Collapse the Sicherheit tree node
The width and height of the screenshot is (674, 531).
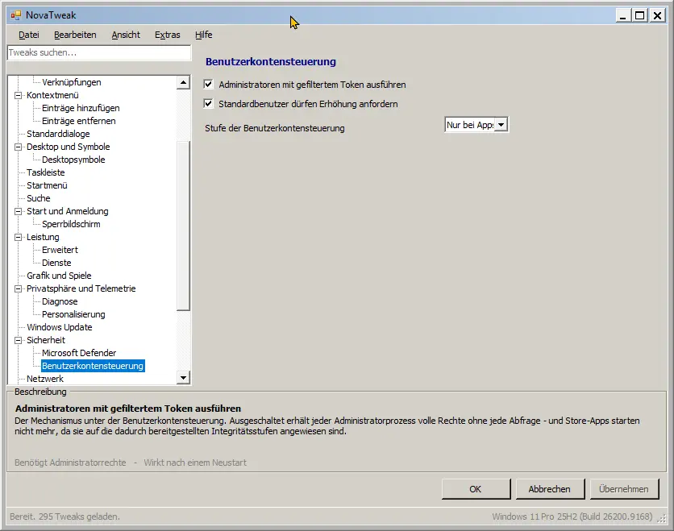(x=18, y=340)
